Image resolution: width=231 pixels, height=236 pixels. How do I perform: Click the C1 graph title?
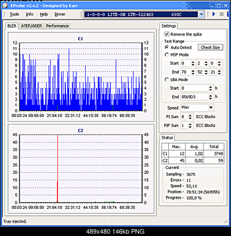[x=80, y=39]
